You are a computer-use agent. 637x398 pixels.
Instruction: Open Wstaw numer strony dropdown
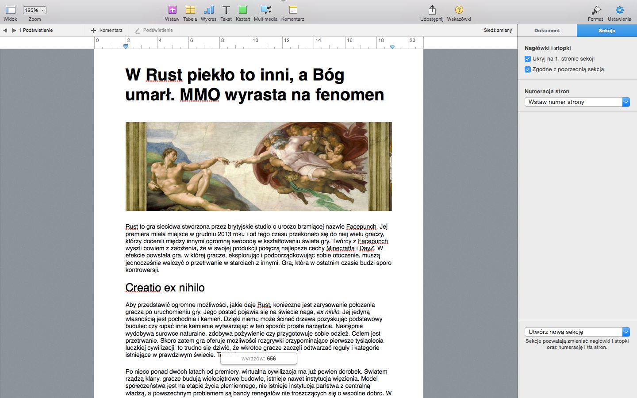pos(577,102)
